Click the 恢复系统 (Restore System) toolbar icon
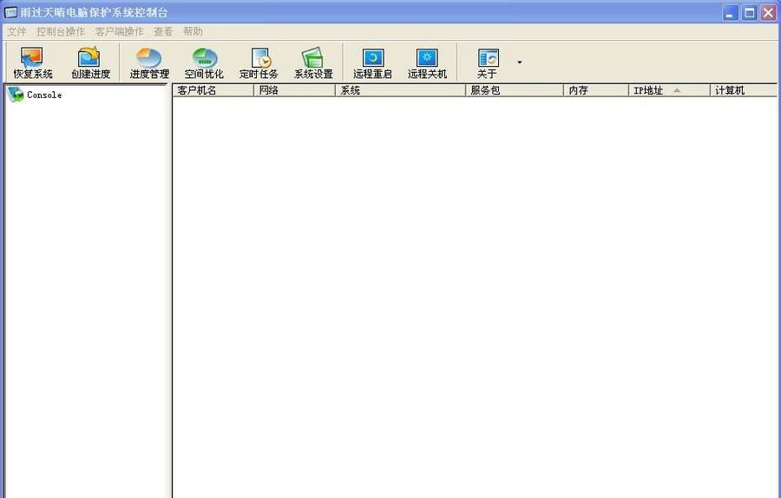781x498 pixels. tap(32, 63)
